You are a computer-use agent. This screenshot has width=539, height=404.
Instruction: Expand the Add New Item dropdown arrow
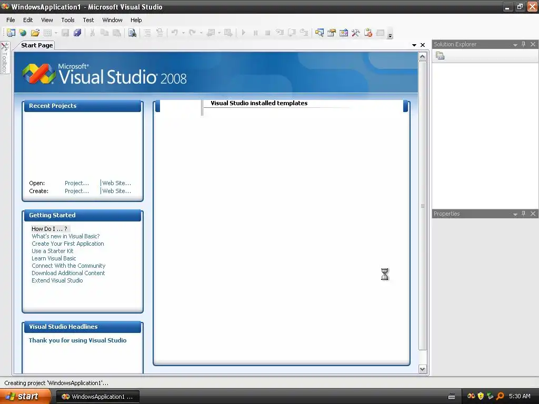pyautogui.click(x=56, y=33)
